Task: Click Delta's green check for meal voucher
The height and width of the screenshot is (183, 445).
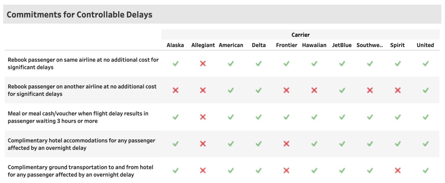Action: pos(259,117)
